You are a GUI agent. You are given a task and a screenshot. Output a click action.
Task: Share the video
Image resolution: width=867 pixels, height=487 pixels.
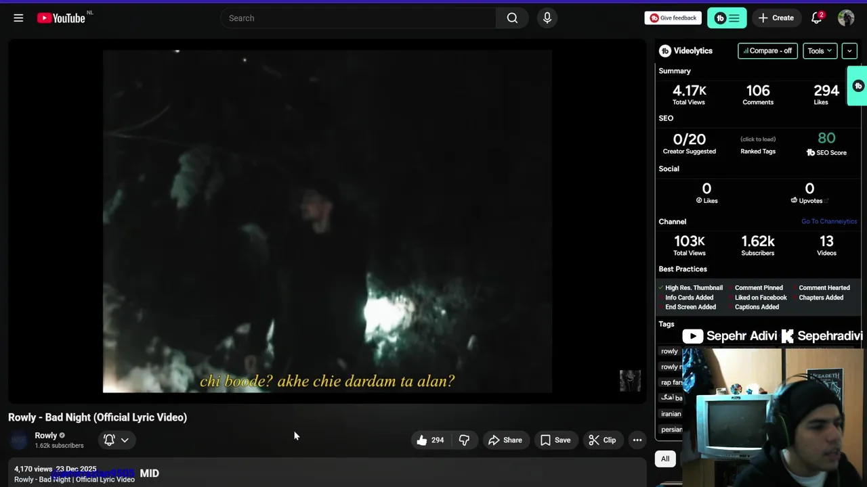pyautogui.click(x=505, y=440)
